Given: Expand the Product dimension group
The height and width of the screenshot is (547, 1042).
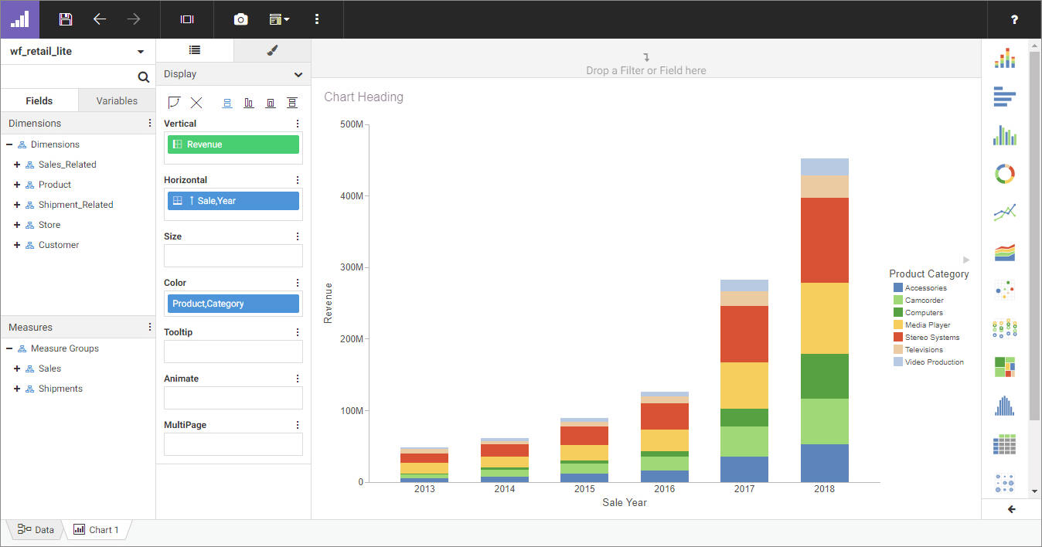Looking at the screenshot, I should (16, 184).
